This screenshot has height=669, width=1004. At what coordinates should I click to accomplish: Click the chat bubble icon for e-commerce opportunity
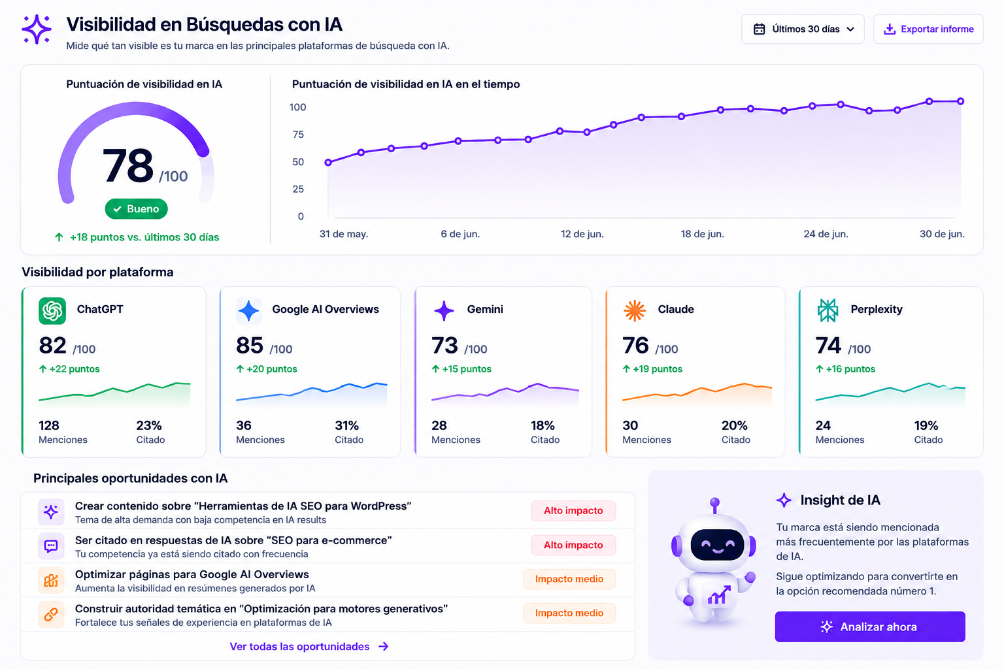(51, 546)
